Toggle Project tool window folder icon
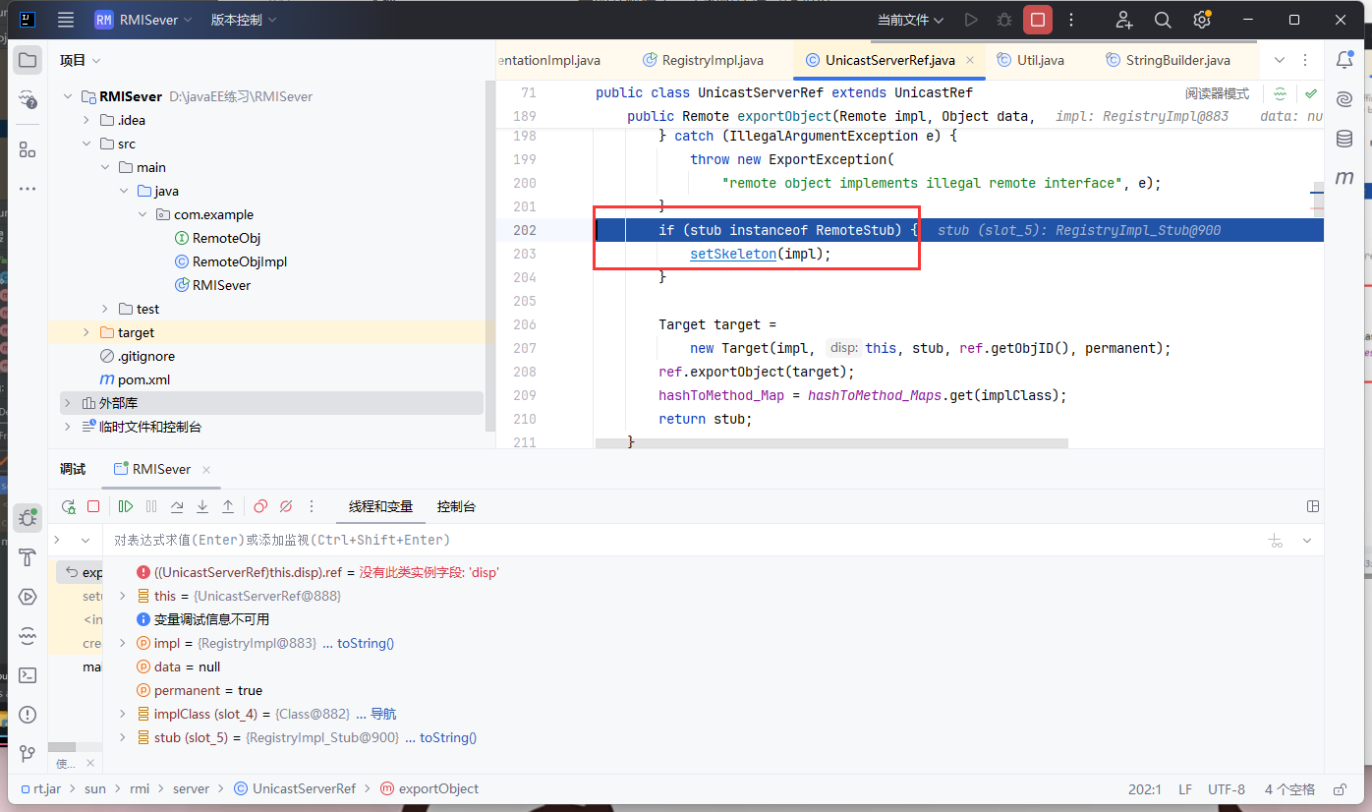 point(28,61)
